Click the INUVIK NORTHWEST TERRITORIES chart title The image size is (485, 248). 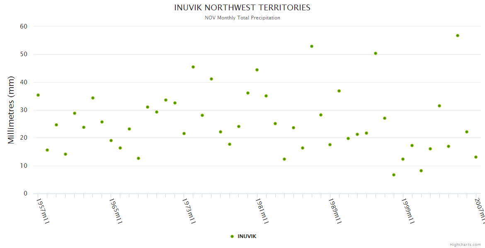[242, 8]
